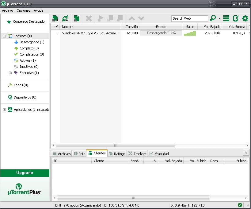
Task: Sort by Vel. Subida in torrent list
Action: click(234, 27)
